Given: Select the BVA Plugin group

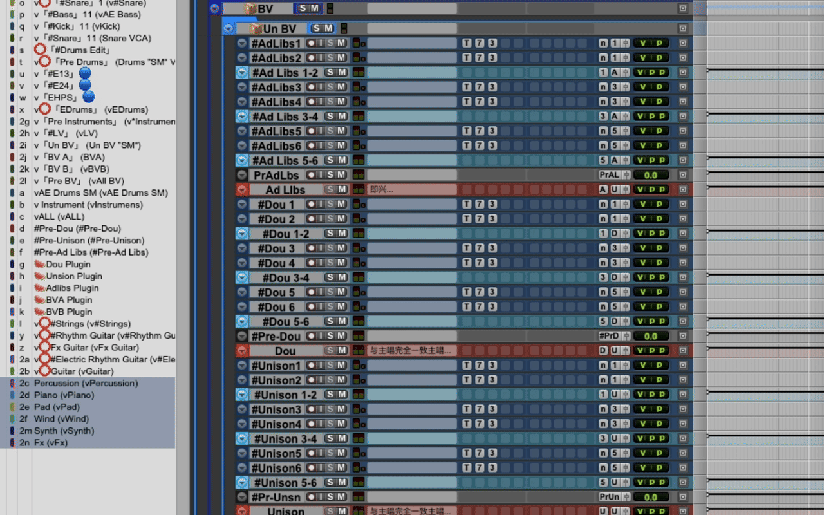Looking at the screenshot, I should click(69, 300).
